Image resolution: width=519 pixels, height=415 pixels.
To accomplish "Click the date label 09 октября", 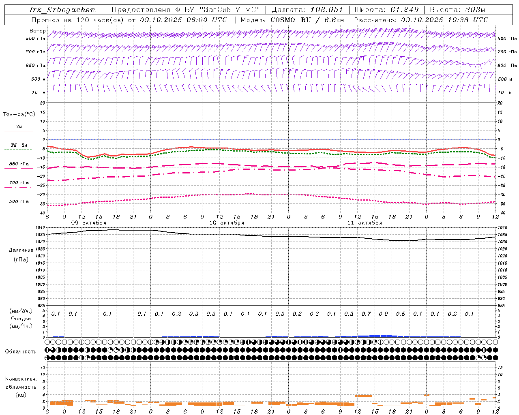I will 89,223.
